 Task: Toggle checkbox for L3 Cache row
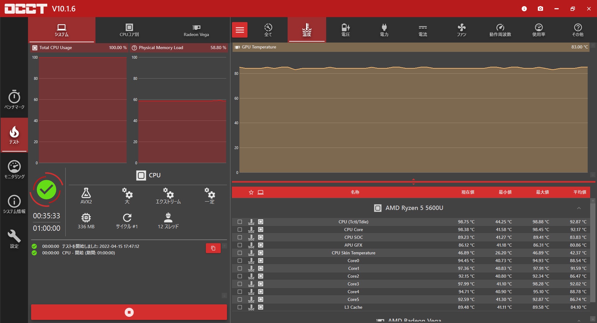pyautogui.click(x=240, y=307)
